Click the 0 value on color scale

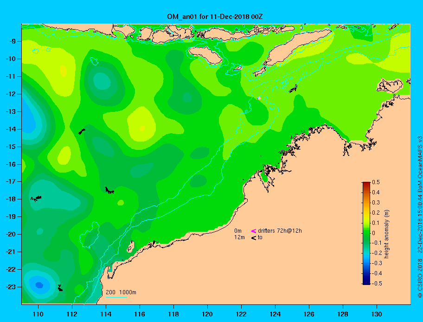tap(374, 233)
